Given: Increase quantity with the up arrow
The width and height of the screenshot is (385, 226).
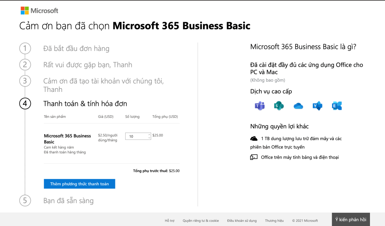Looking at the screenshot, I should point(149,134).
